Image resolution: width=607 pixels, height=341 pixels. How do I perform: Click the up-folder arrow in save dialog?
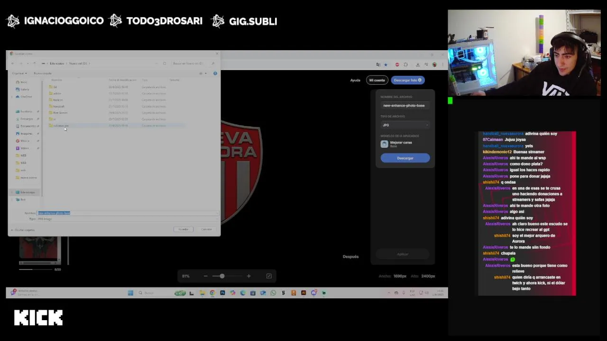34,63
